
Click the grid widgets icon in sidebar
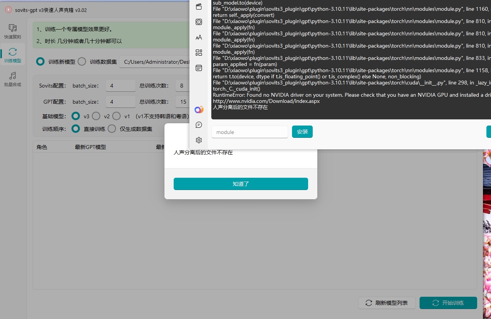[x=199, y=53]
